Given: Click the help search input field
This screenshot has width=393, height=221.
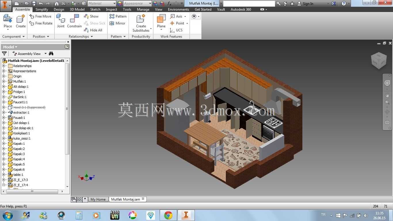Looking at the screenshot, I should (x=249, y=3).
